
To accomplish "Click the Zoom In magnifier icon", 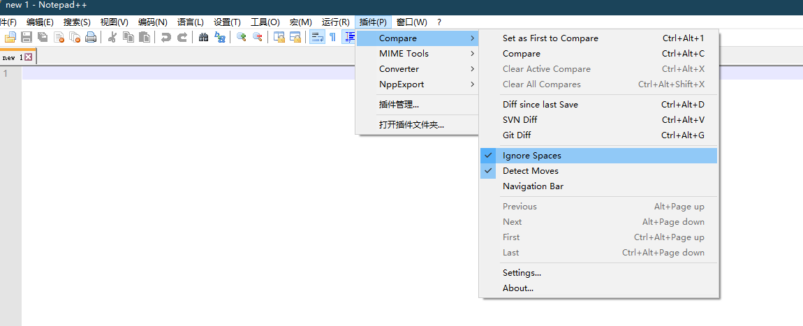I will [241, 37].
